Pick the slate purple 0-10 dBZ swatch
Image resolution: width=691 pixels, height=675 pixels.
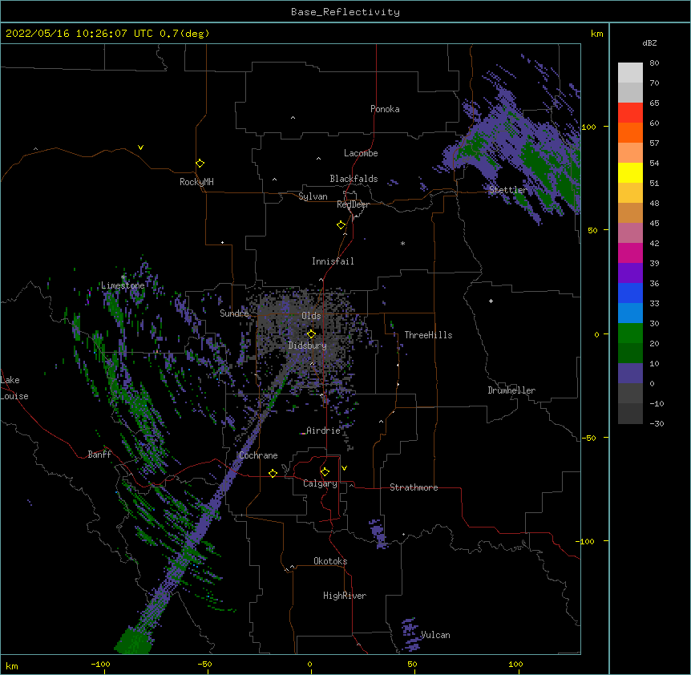[x=630, y=374]
